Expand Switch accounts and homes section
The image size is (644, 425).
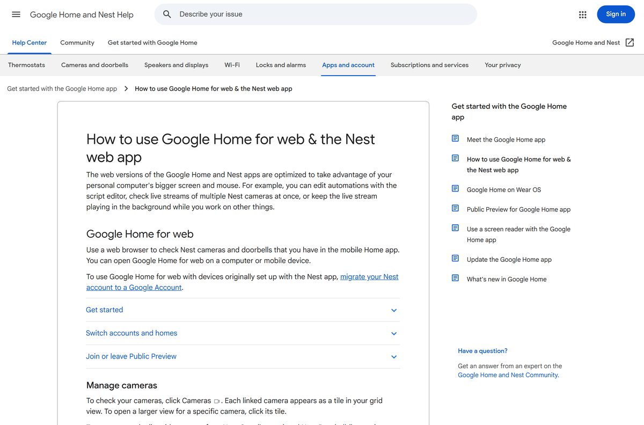click(243, 333)
